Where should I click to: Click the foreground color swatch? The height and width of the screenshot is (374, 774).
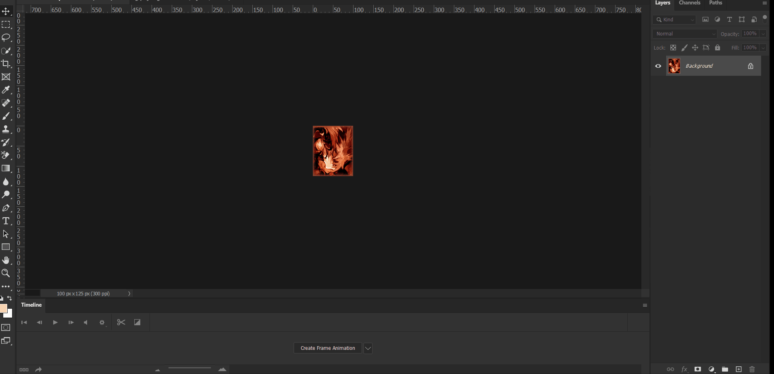pos(3,308)
